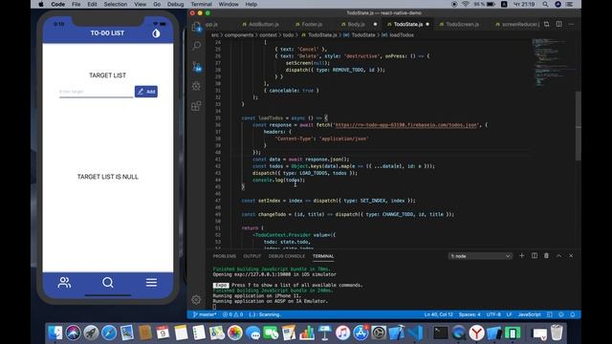Viewport: 612px width, 344px height.
Task: Open the File menu in the menu bar
Action: coord(76,4)
